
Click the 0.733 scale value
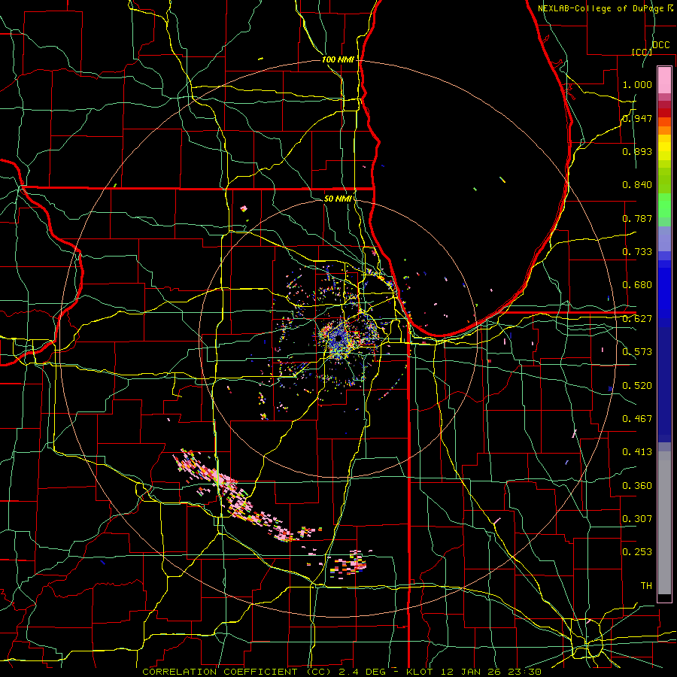click(x=637, y=252)
